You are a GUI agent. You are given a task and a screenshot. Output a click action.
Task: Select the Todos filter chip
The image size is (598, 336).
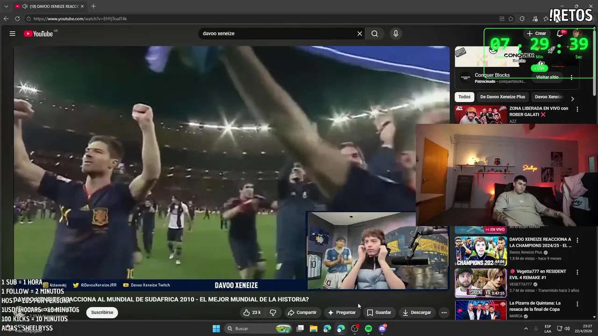tap(464, 97)
